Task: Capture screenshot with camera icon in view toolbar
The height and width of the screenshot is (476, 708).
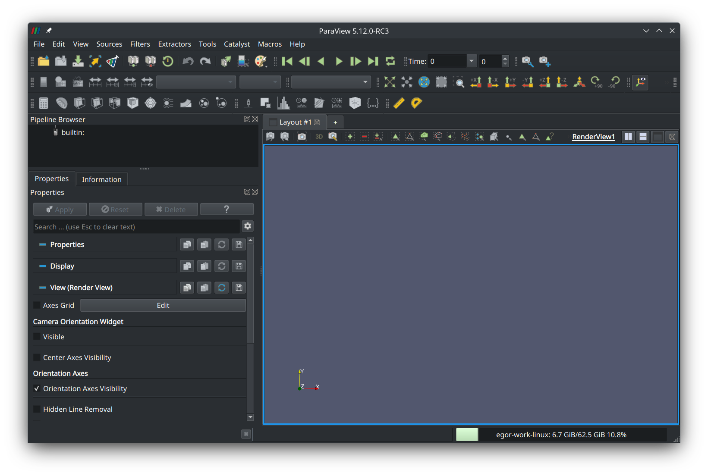Action: [x=302, y=137]
